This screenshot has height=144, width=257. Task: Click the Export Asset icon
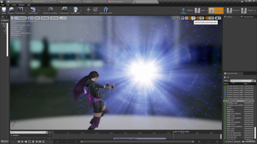point(75,10)
